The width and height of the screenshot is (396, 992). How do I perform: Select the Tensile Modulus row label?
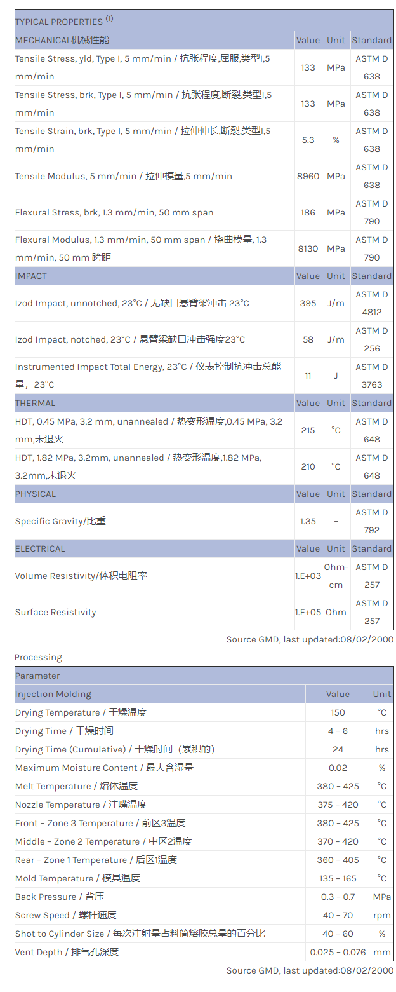coord(124,176)
